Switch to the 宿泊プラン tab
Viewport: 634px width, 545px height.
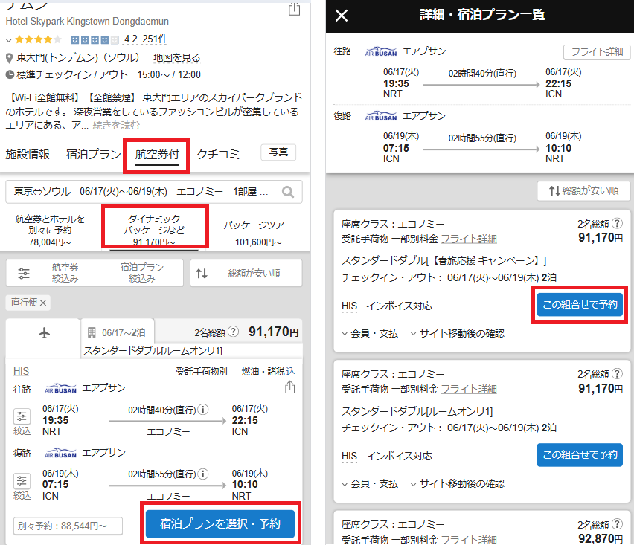[93, 155]
